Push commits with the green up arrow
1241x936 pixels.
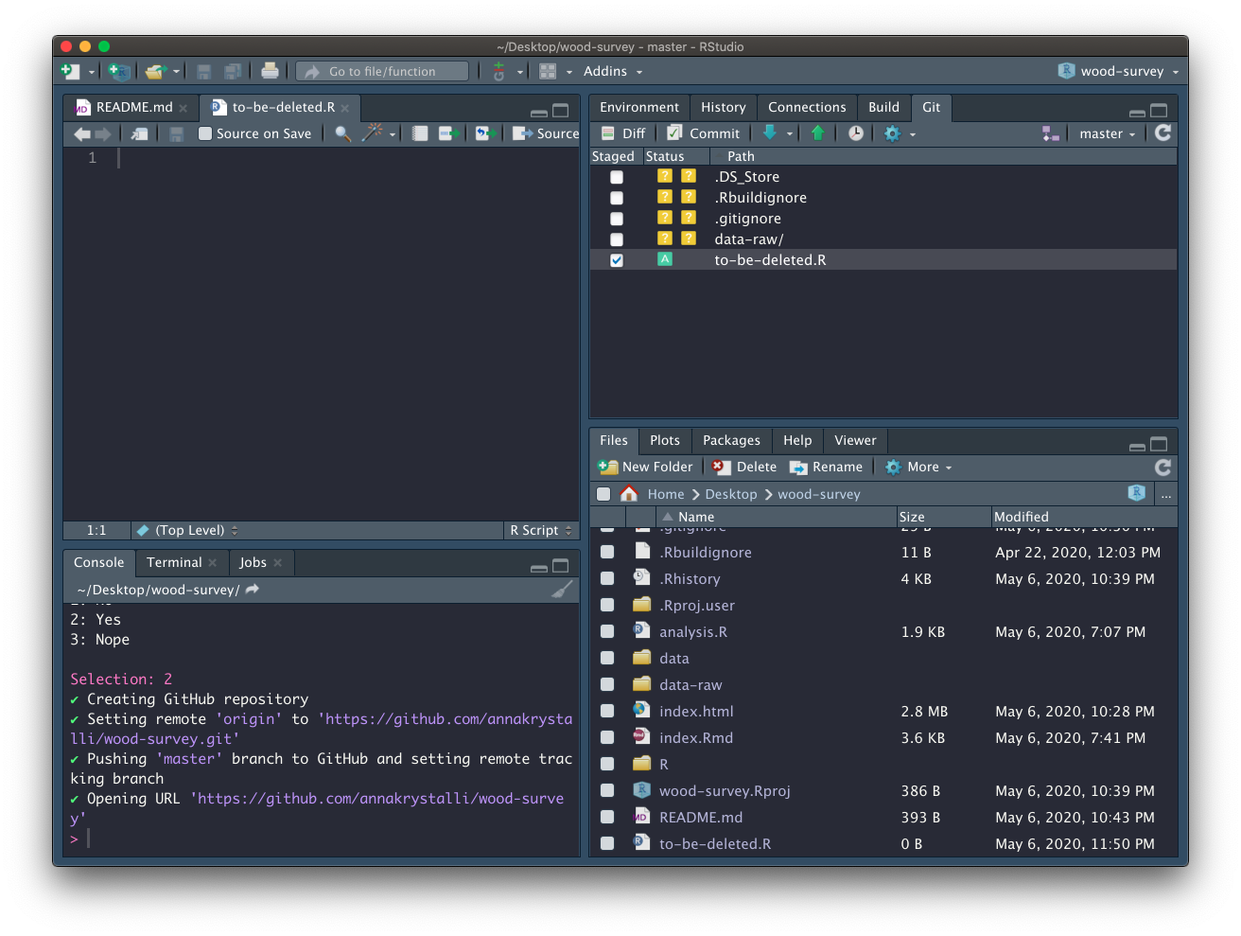click(818, 132)
